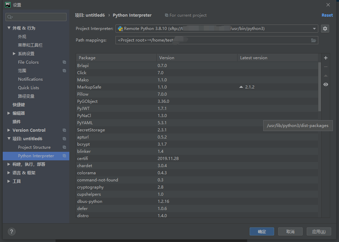Select the certifi package row

pos(197,158)
